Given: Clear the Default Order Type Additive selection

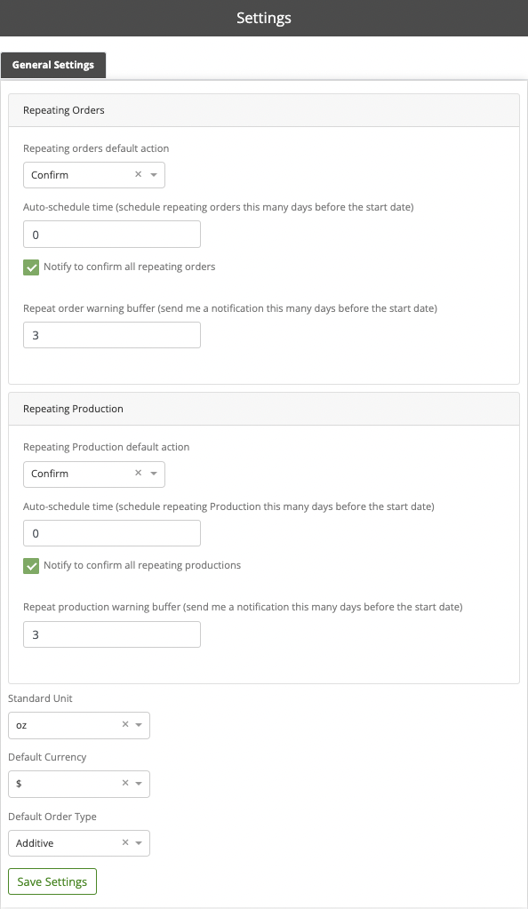Looking at the screenshot, I should tap(125, 843).
